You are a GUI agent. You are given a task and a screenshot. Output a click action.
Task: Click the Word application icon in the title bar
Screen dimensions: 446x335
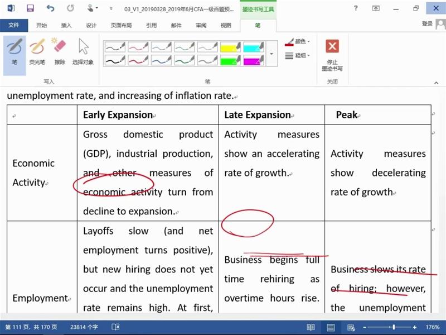point(11,8)
